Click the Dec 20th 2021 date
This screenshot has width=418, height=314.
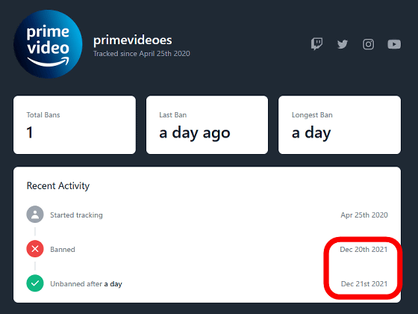click(x=364, y=250)
